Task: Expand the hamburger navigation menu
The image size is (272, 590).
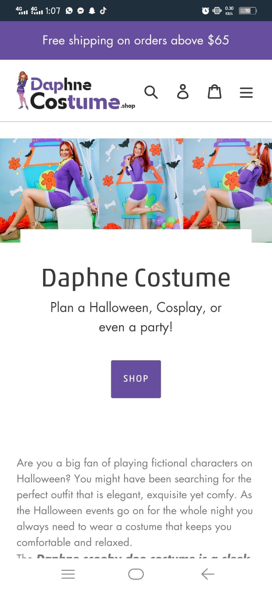Action: (x=246, y=92)
